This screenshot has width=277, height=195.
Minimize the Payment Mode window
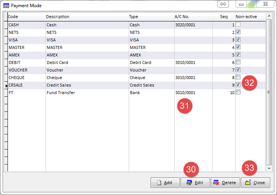coord(241,4)
